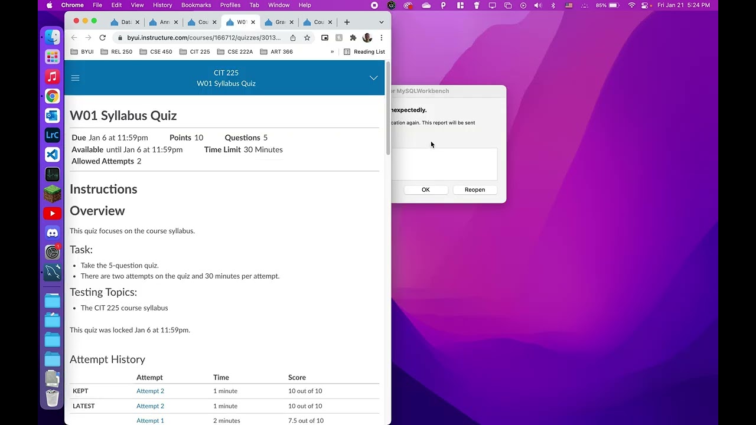Viewport: 756px width, 425px height.
Task: Open the Chrome three-dot menu
Action: click(382, 38)
